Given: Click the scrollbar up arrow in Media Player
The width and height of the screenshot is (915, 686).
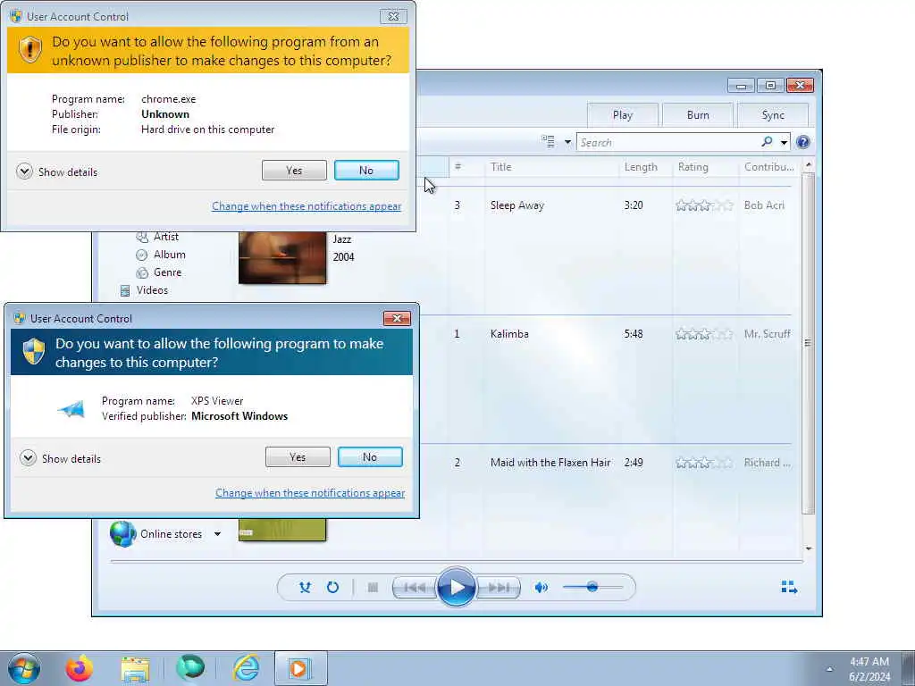Looking at the screenshot, I should point(808,165).
